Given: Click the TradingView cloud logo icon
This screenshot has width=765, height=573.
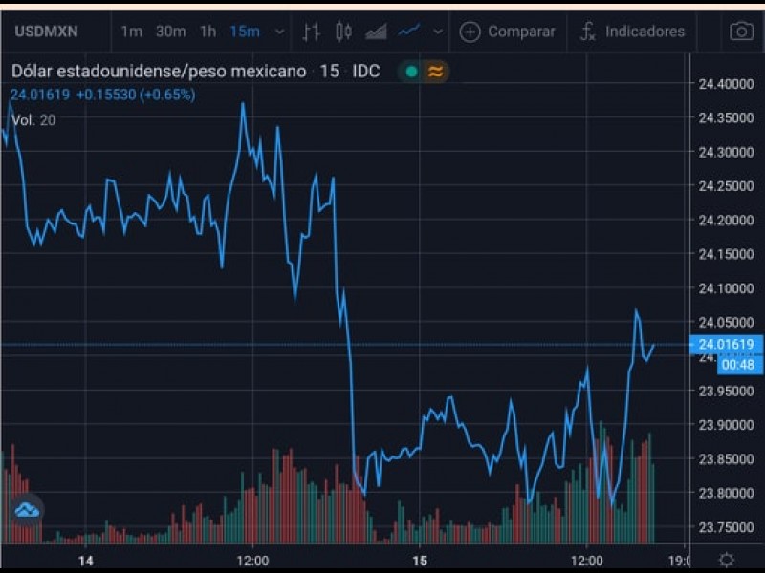Looking at the screenshot, I should pyautogui.click(x=27, y=510).
